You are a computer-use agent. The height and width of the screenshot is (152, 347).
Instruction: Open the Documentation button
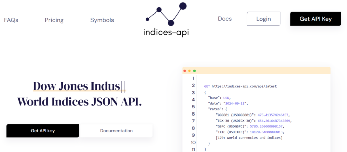pos(117,131)
